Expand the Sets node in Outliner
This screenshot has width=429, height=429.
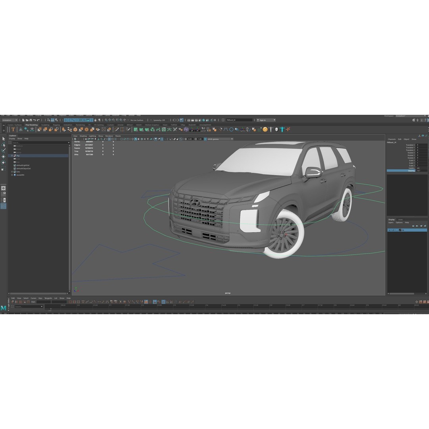[12, 172]
